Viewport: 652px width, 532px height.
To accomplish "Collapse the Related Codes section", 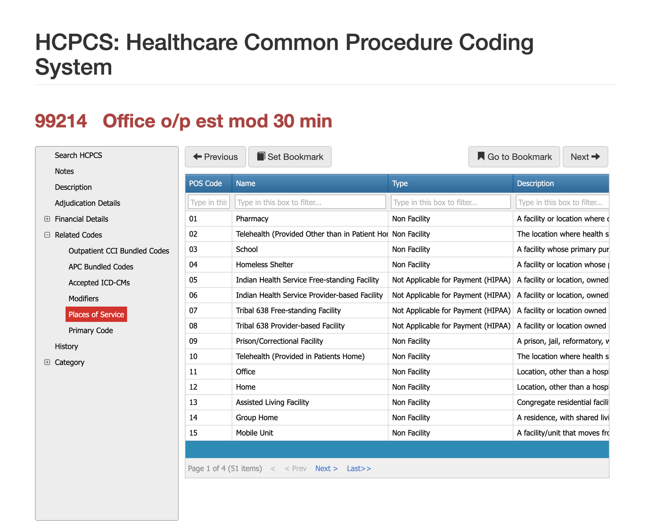I will tap(47, 235).
